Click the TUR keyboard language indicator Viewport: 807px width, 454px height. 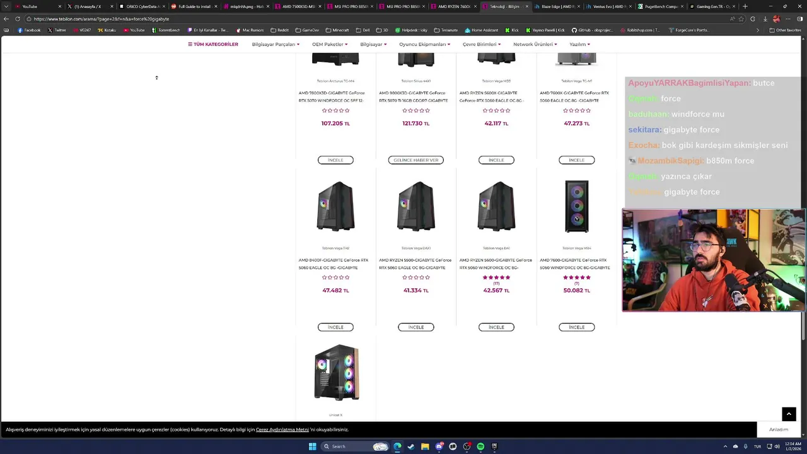[x=757, y=446]
